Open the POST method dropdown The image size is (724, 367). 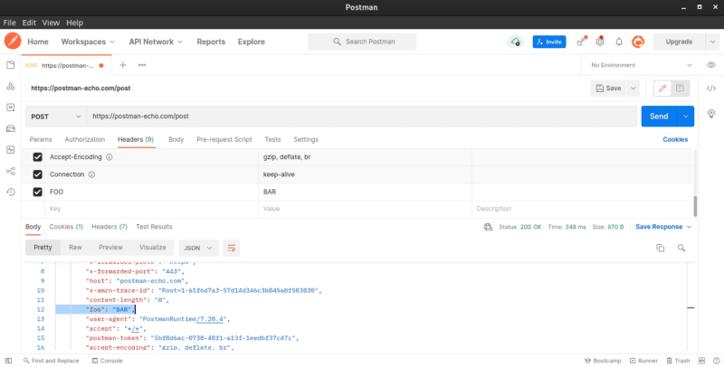(x=56, y=117)
